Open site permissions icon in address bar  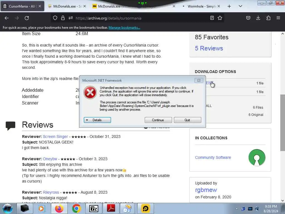[71, 18]
